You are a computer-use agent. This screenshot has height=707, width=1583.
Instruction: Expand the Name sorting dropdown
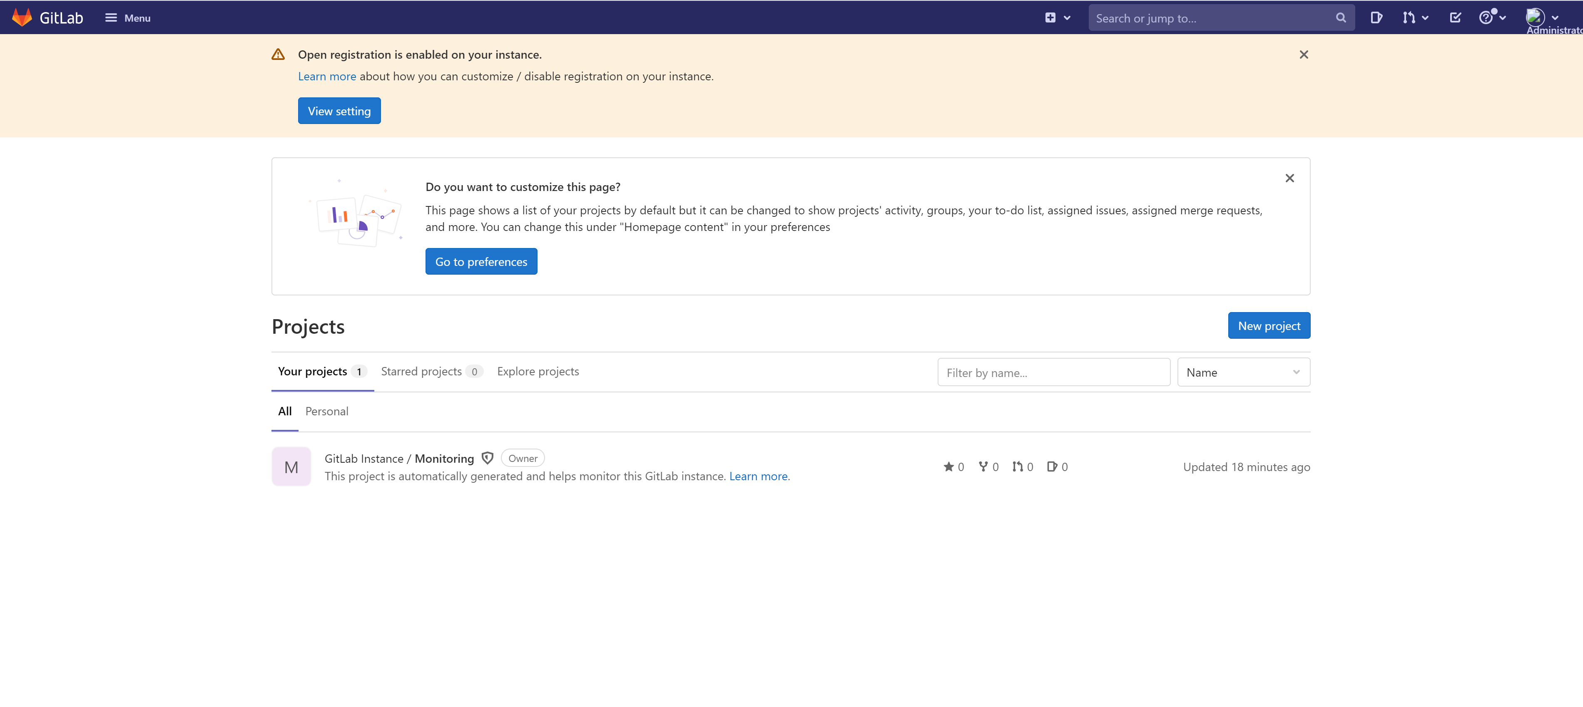click(1242, 372)
